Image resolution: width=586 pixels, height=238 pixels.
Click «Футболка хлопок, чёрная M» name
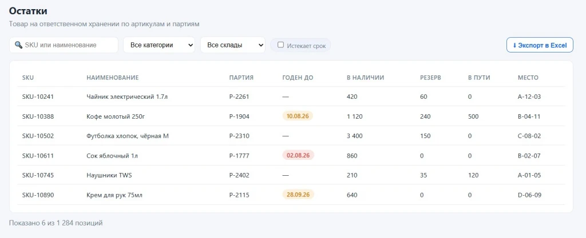pyautogui.click(x=128, y=136)
